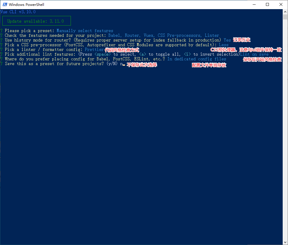Click the 'Update available: 3.11.0' box

coord(36,21)
